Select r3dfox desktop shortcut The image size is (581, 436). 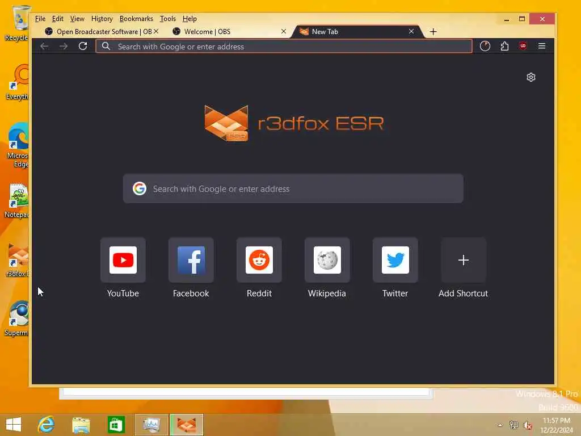click(18, 260)
